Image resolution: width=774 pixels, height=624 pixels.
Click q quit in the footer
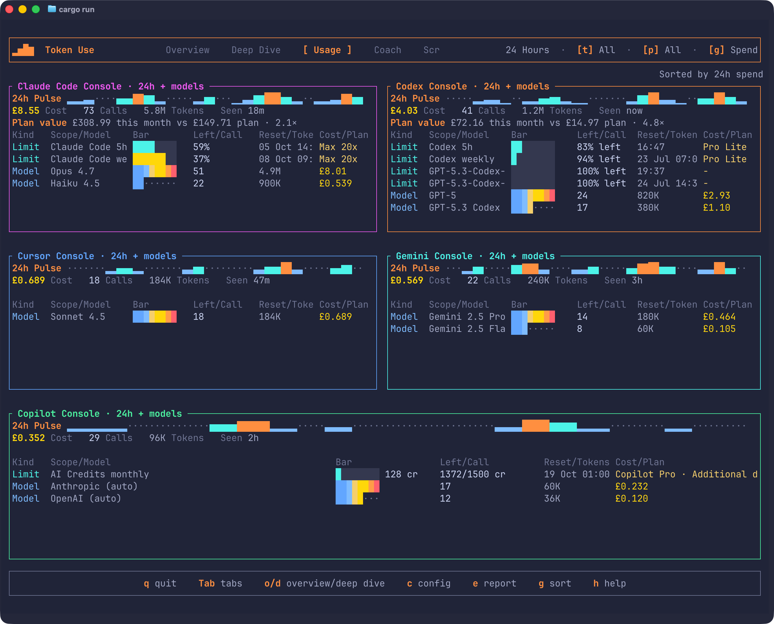click(x=160, y=583)
